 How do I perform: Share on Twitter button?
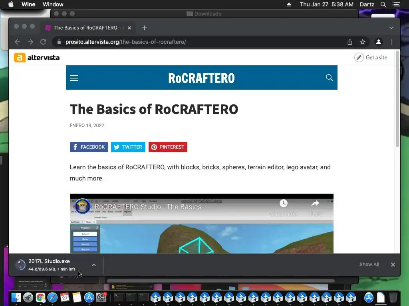(128, 147)
